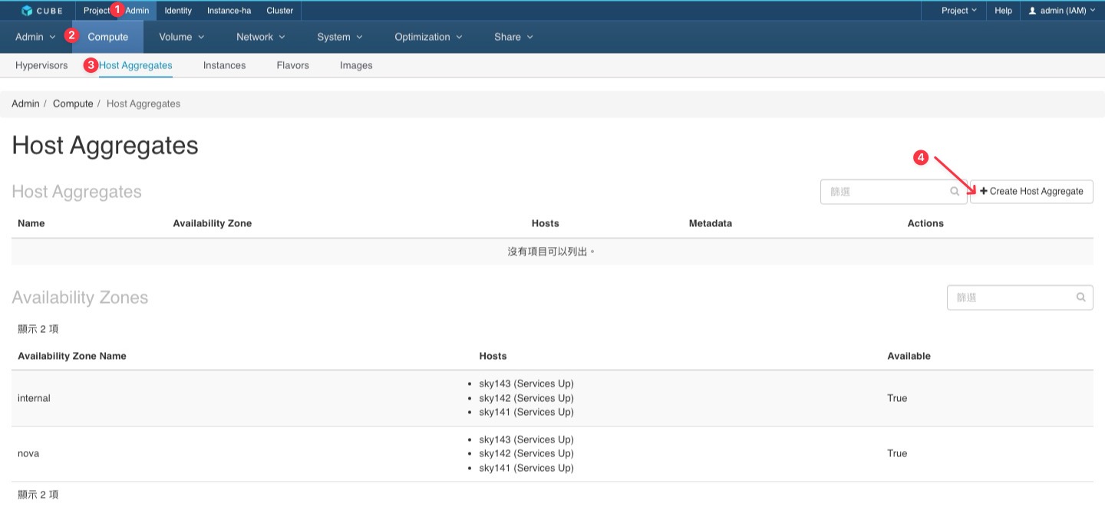This screenshot has height=510, width=1105.
Task: Click the True value in nova row
Action: tap(897, 453)
